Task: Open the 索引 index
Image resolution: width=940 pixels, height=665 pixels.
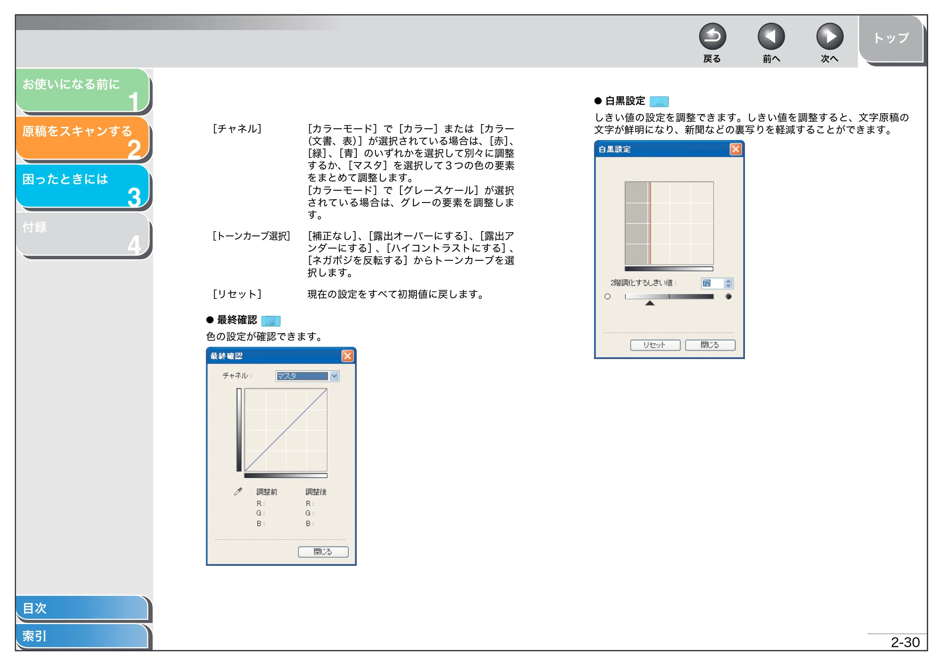Action: click(x=82, y=636)
